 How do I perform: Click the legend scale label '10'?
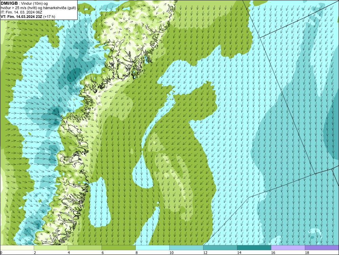click(171, 253)
